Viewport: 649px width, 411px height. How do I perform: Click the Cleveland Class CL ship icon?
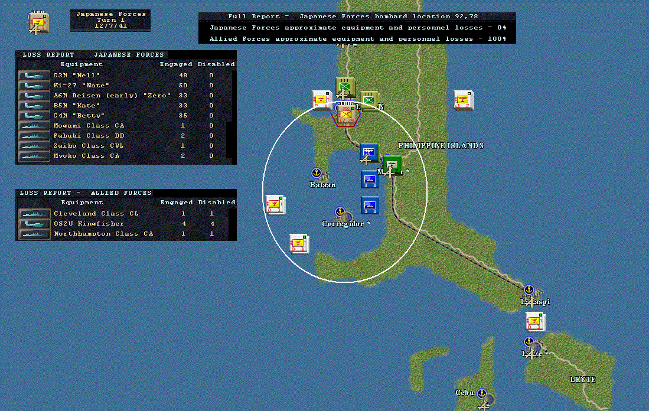tap(34, 214)
